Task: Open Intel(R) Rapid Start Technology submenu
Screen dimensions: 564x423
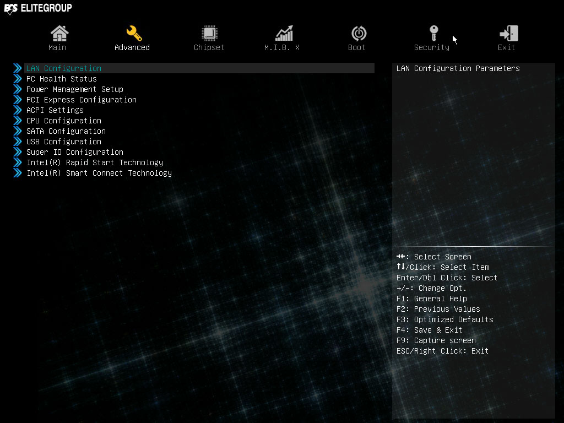Action: (x=95, y=162)
